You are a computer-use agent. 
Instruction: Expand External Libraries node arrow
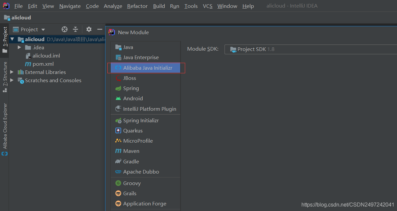coord(12,72)
